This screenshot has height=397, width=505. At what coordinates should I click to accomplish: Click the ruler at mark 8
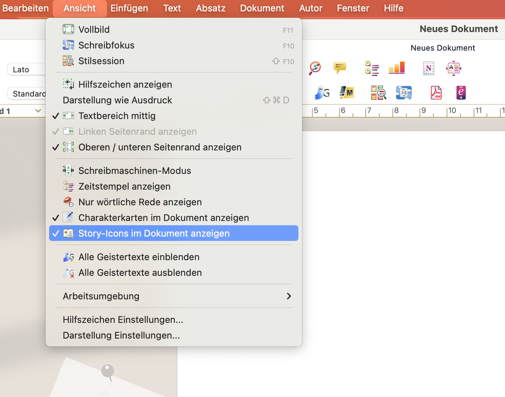tap(396, 110)
